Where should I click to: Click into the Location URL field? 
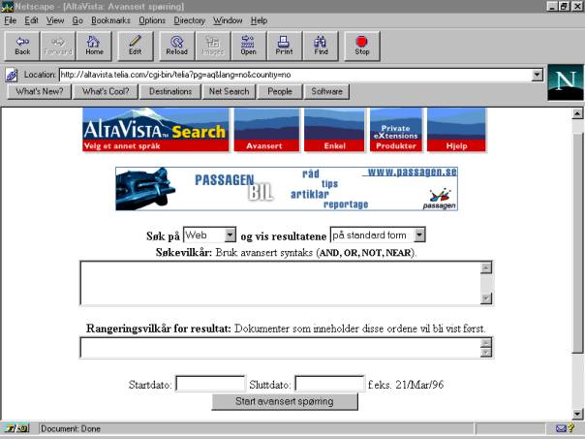295,75
